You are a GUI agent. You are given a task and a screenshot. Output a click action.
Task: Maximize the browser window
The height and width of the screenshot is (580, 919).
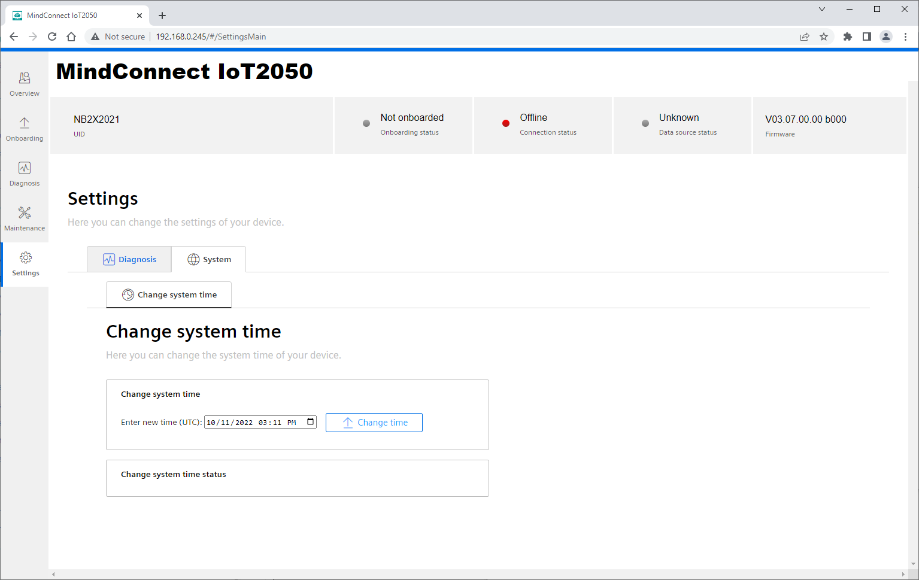coord(877,9)
